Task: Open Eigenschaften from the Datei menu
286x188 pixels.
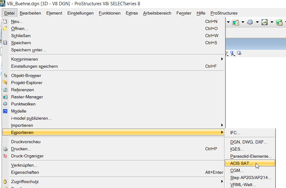Action: click(x=114, y=173)
